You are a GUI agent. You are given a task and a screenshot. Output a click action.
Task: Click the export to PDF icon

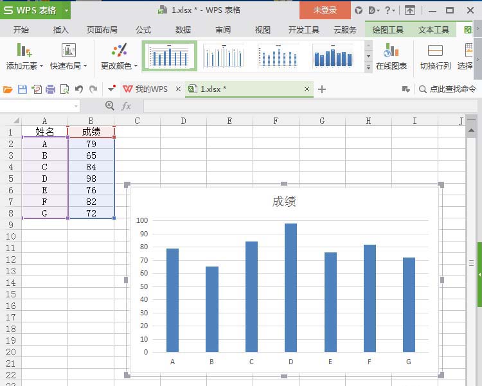tap(37, 89)
